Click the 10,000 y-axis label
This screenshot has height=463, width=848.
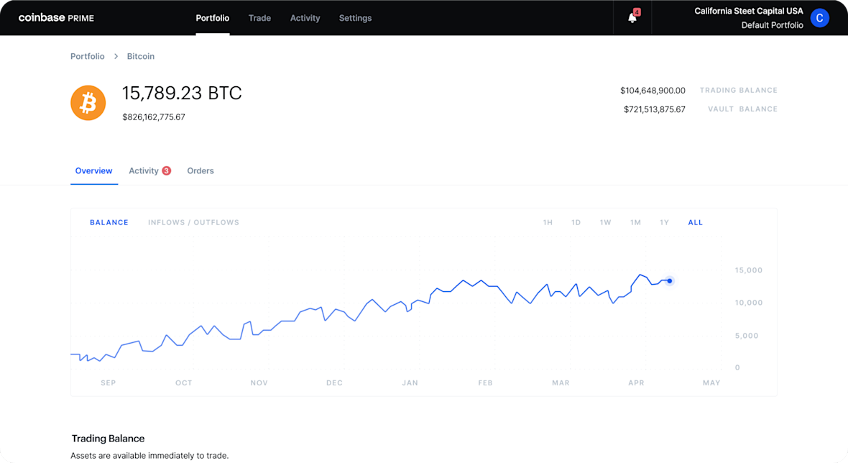coord(749,303)
